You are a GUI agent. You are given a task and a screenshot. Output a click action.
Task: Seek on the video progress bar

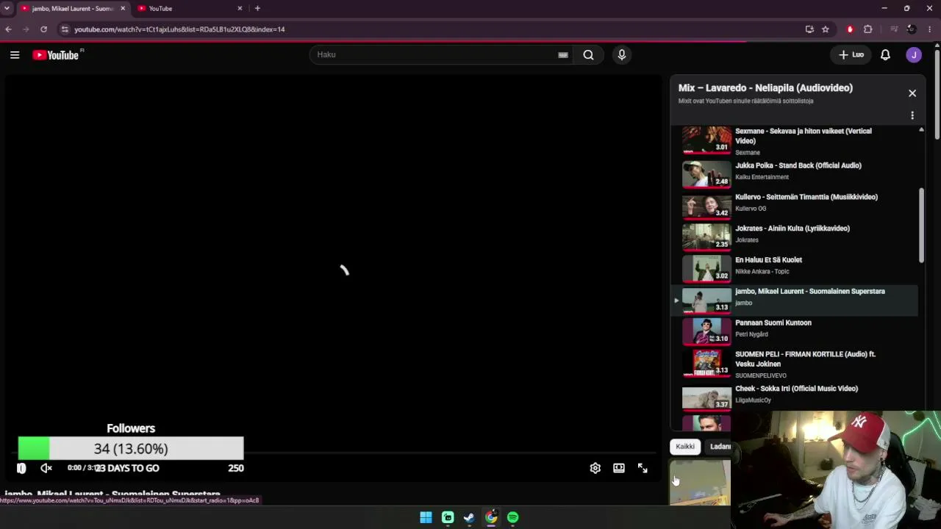[334, 453]
